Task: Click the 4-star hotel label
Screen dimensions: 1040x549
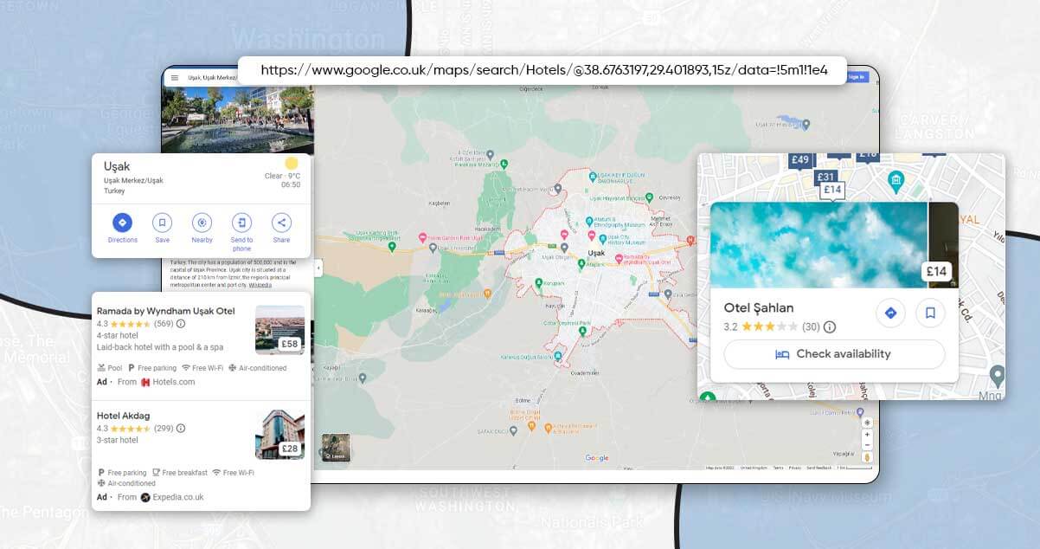Action: point(118,335)
